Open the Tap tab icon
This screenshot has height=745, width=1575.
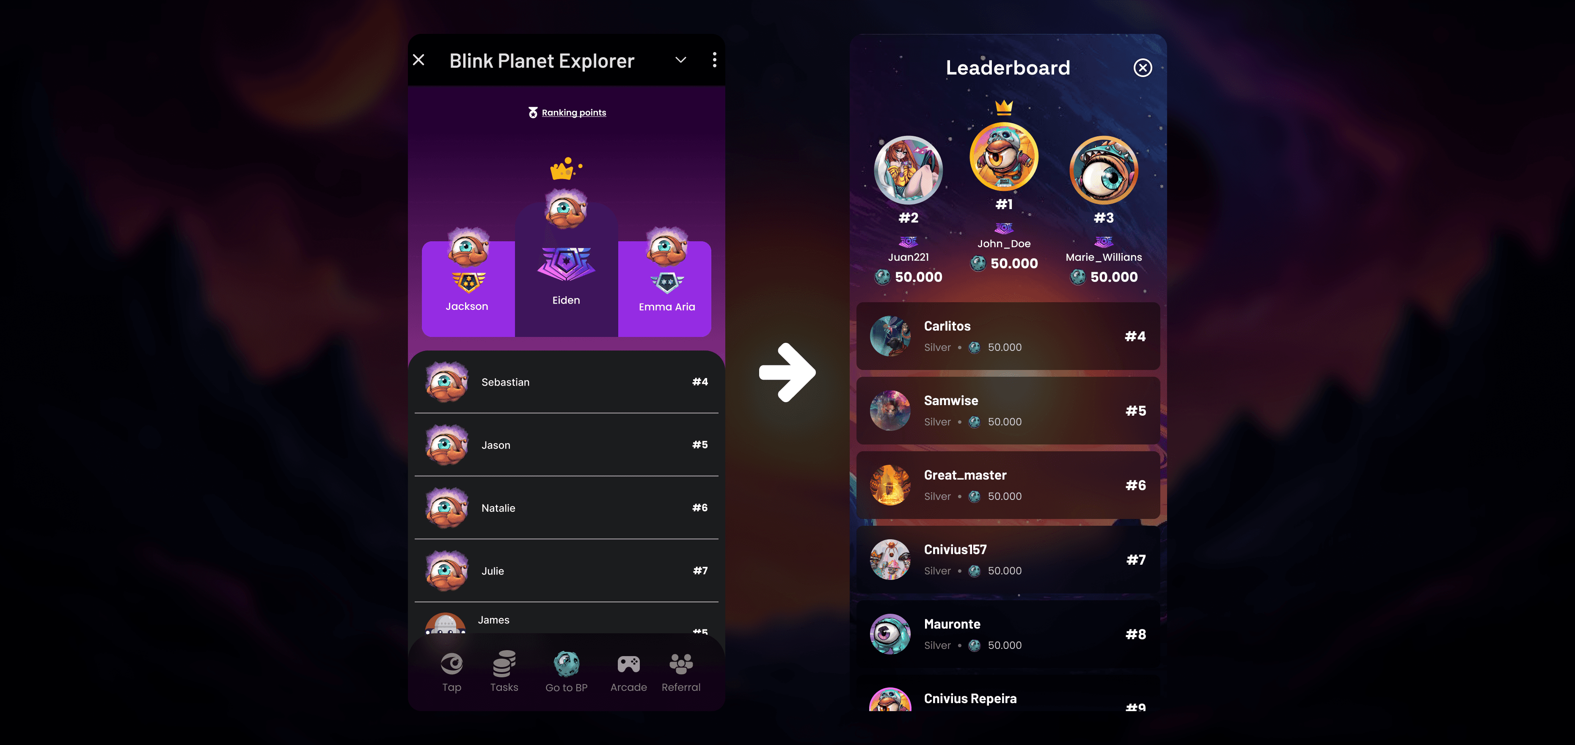click(452, 664)
